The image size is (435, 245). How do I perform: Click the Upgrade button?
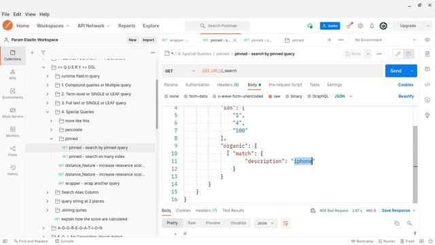click(408, 26)
